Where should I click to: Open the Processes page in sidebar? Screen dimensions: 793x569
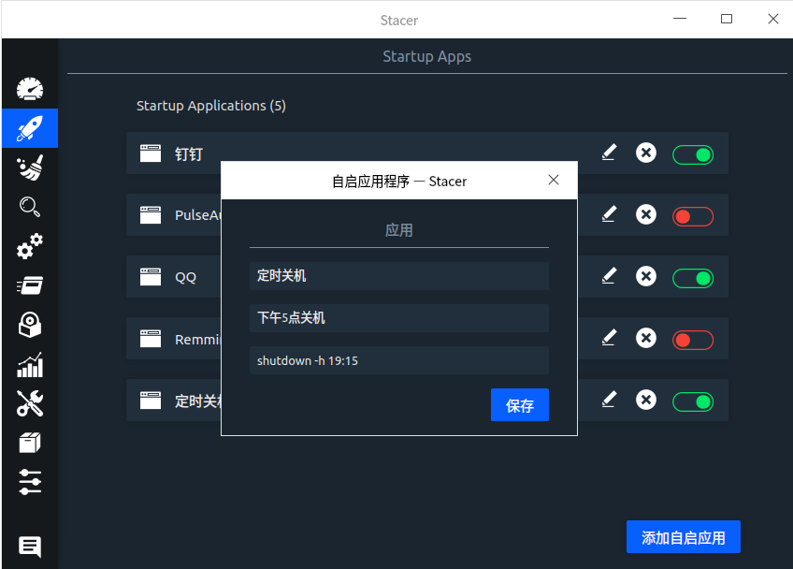point(30,286)
